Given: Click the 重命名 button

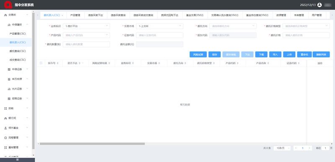Looking at the screenshot, I should pyautogui.click(x=304, y=54).
